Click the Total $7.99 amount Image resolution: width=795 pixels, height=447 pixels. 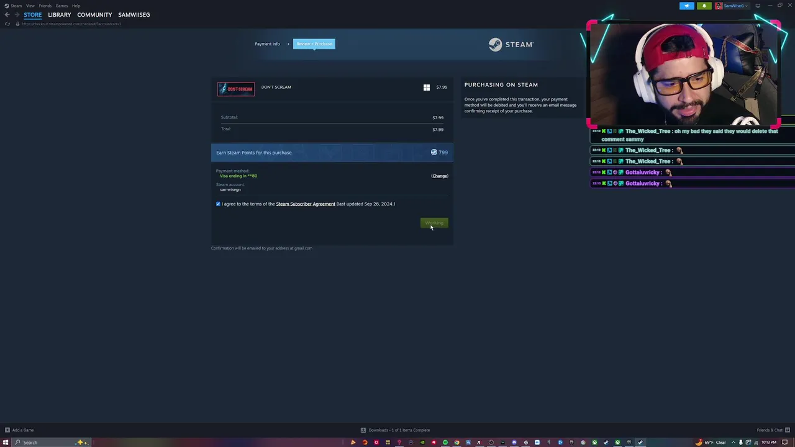(438, 129)
